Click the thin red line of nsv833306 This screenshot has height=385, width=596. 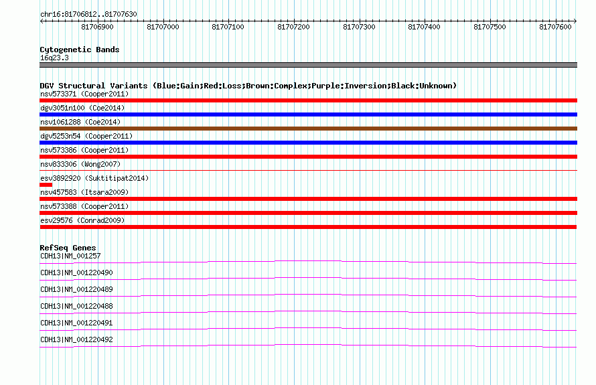coord(308,171)
